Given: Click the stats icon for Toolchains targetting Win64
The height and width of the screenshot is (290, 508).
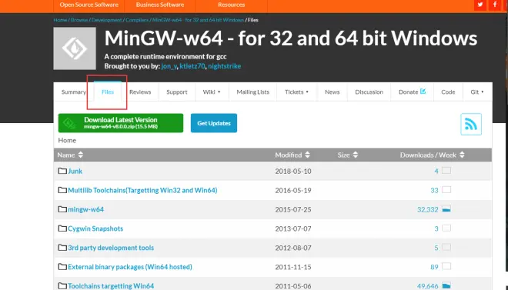Looking at the screenshot, I should [446, 286].
